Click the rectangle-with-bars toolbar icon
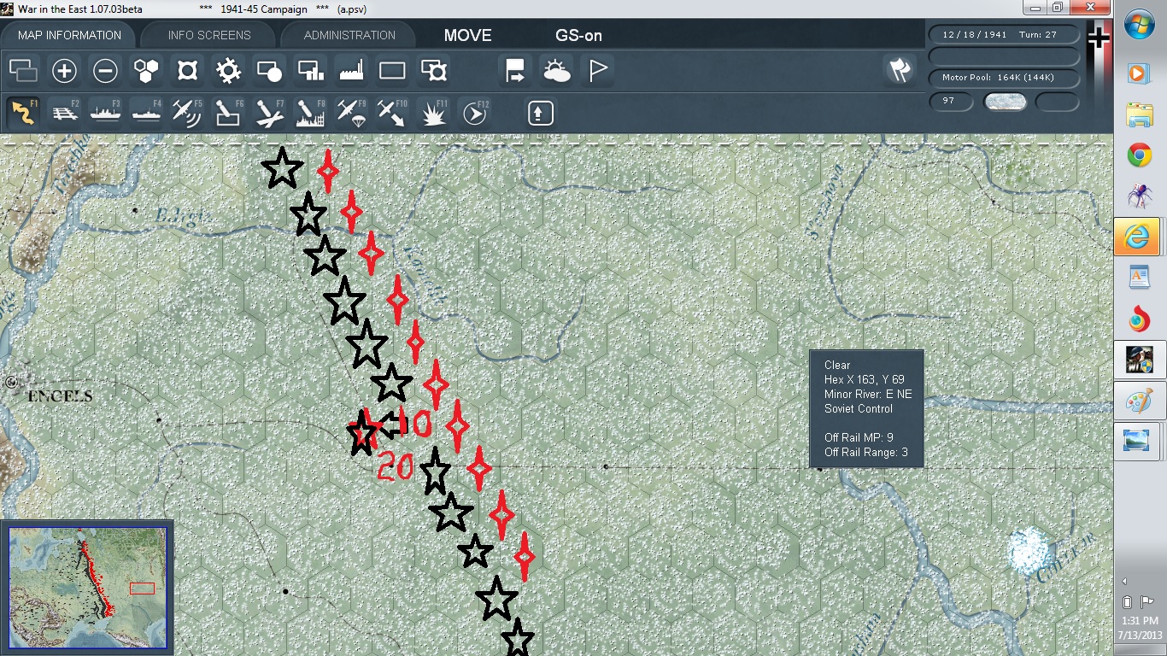The width and height of the screenshot is (1167, 656). pos(310,70)
